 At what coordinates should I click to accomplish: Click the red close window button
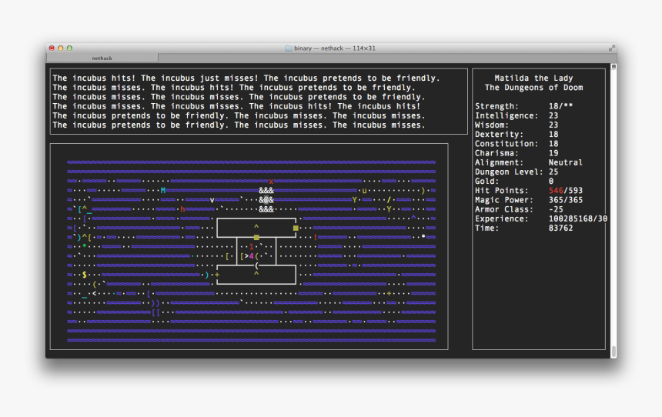tap(52, 48)
